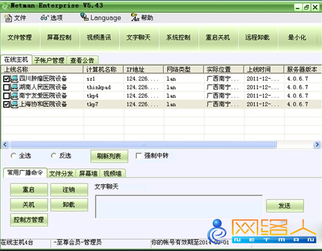Click the 帮助 help icon

point(135,17)
